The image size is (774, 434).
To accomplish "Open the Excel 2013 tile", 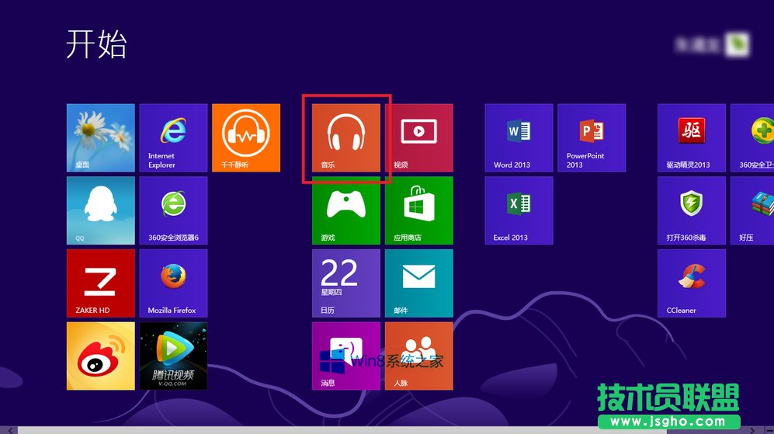I will click(519, 210).
